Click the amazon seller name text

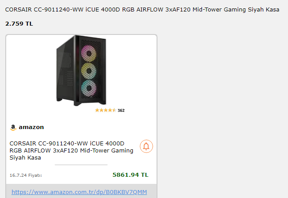[31, 127]
